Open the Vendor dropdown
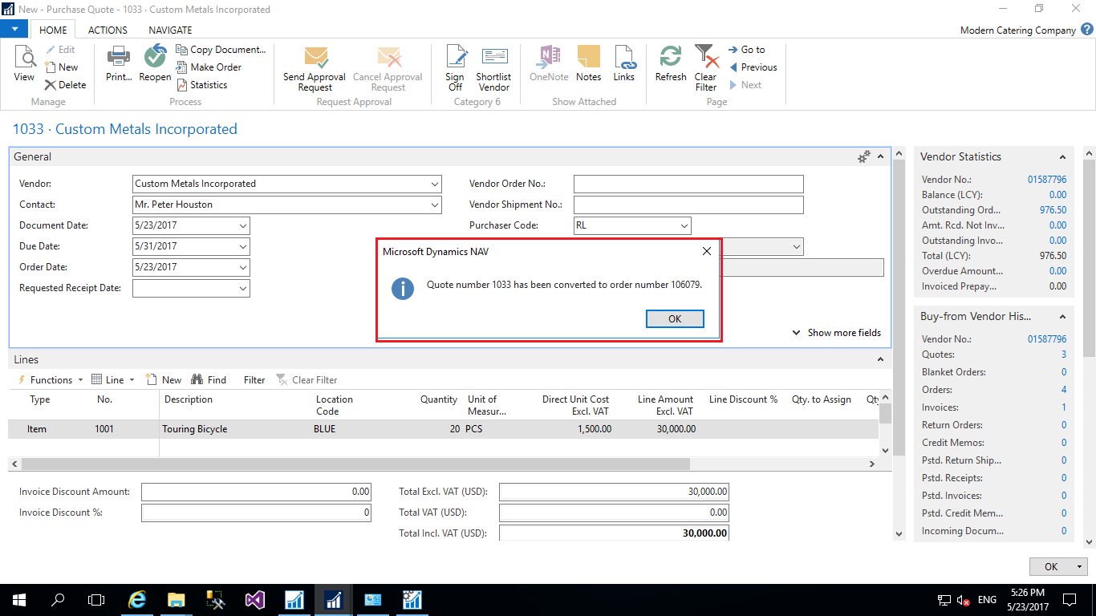 coord(435,184)
